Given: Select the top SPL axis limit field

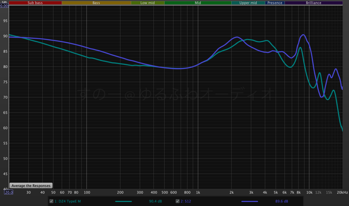Looking at the screenshot, I should (x=4, y=6).
